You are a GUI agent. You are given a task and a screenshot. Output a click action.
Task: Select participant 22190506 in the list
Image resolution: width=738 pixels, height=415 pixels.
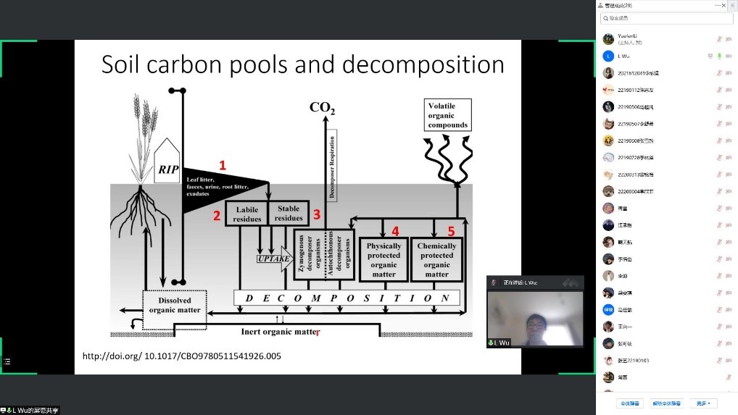tap(638, 106)
